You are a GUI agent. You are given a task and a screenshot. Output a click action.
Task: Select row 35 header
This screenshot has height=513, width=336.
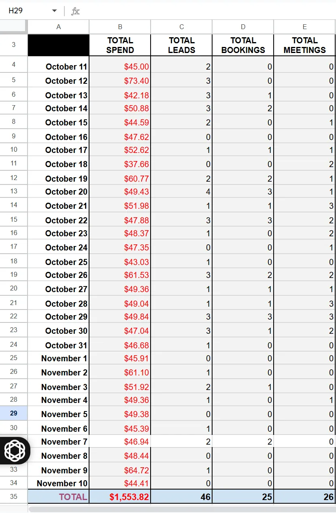tap(14, 496)
